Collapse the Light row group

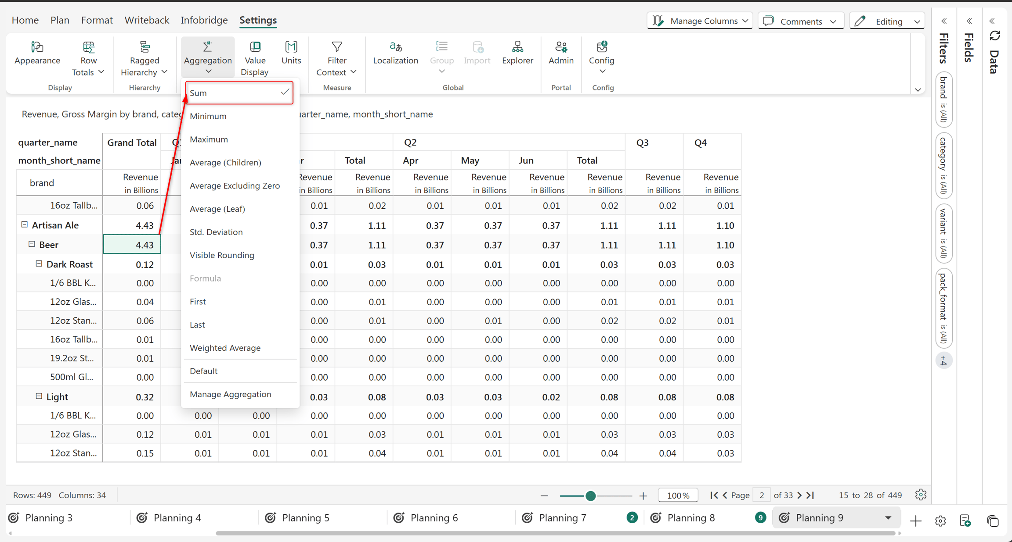39,396
